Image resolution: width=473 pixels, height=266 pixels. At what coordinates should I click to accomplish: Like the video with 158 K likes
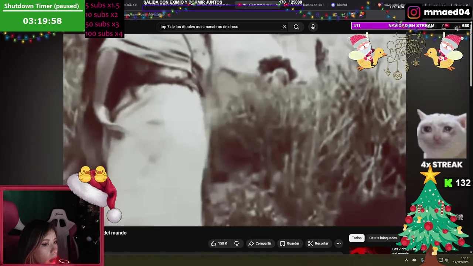219,243
